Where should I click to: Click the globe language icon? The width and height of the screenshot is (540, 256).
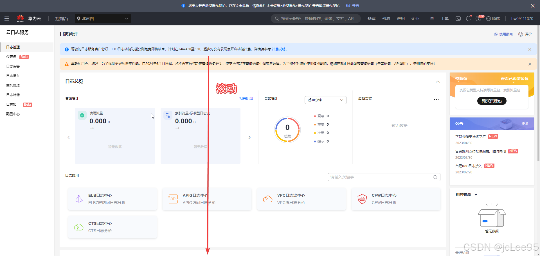(489, 19)
